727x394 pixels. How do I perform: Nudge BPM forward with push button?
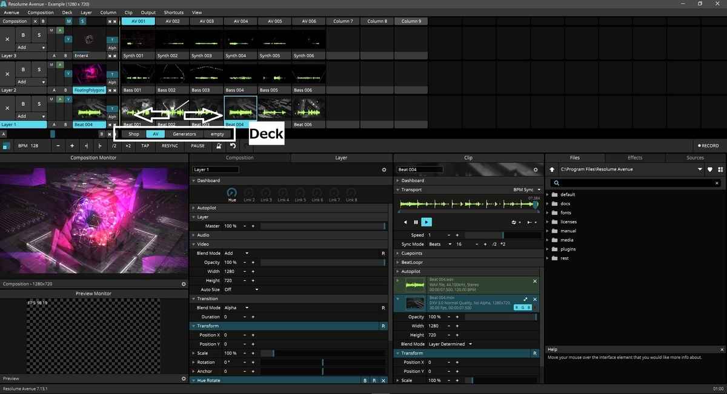coord(100,146)
